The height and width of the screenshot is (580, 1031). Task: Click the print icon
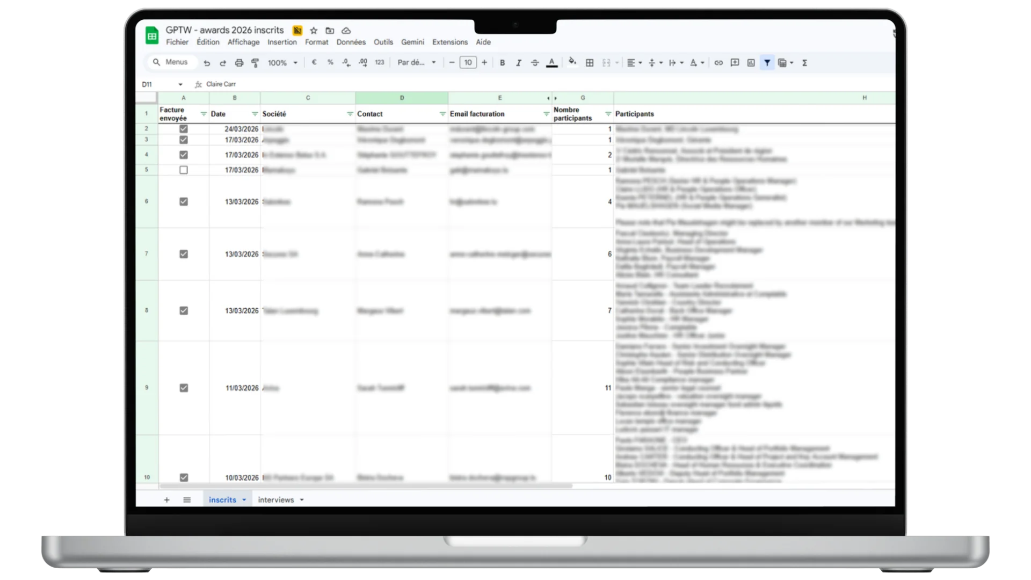coord(239,63)
